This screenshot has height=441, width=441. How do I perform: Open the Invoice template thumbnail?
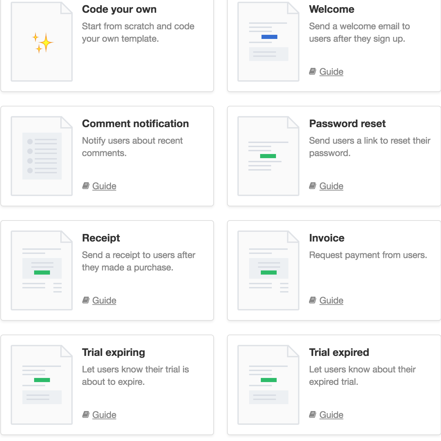pos(268,270)
